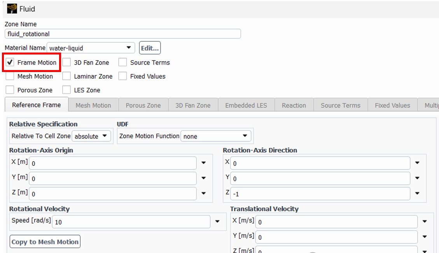Select the Reference Frame tab

(36, 105)
